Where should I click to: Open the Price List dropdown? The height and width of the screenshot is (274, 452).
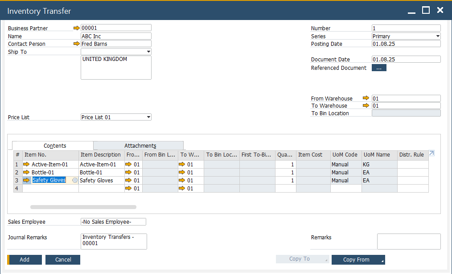pos(148,117)
